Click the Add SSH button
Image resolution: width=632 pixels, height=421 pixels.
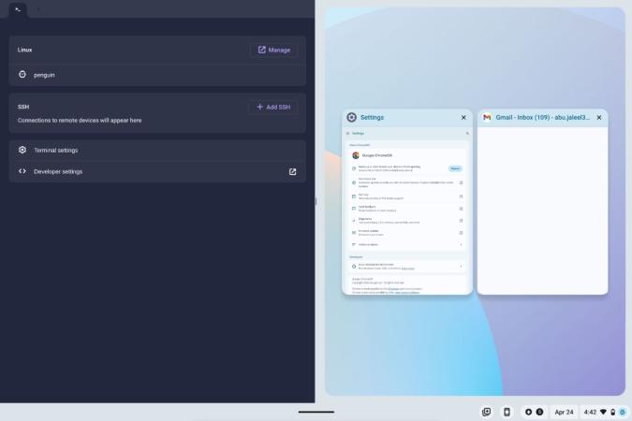[x=272, y=107]
